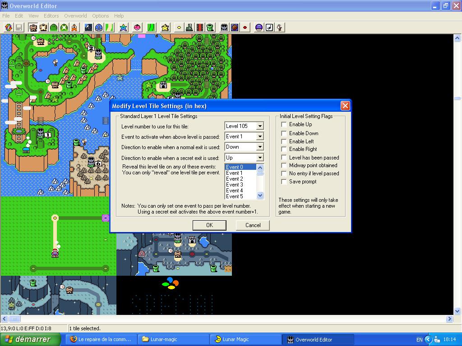Select Event 2 in the reveal list
Image resolution: width=462 pixels, height=346 pixels.
tap(241, 179)
